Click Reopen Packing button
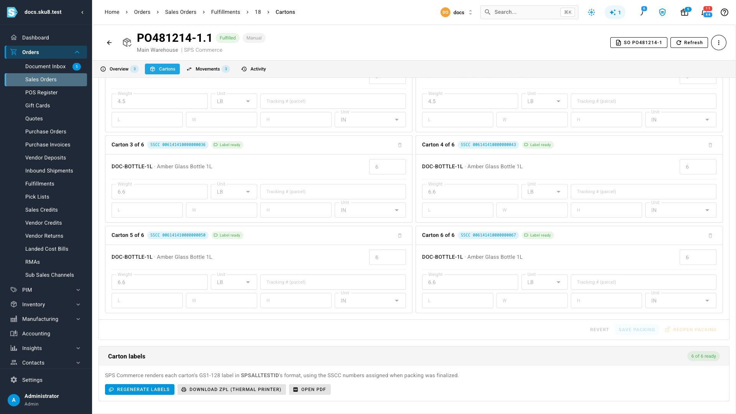This screenshot has width=736, height=414. coord(690,330)
